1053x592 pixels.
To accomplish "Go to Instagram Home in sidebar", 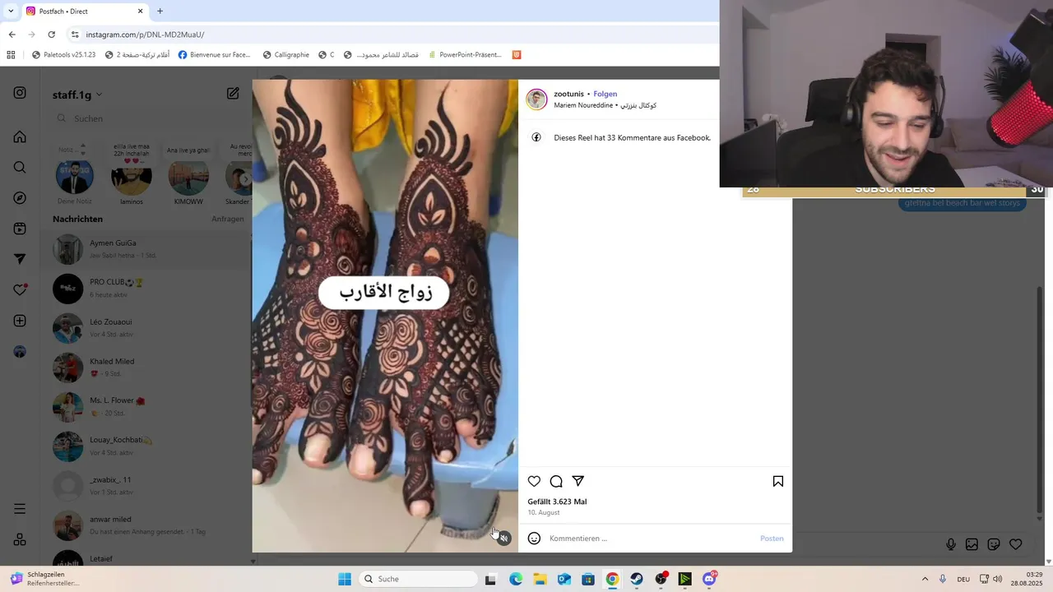I will click(x=20, y=136).
